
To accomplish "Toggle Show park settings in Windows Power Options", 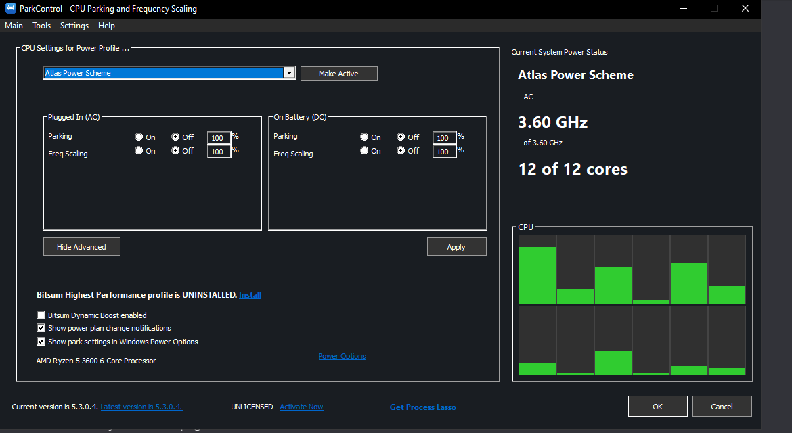I will 41,342.
